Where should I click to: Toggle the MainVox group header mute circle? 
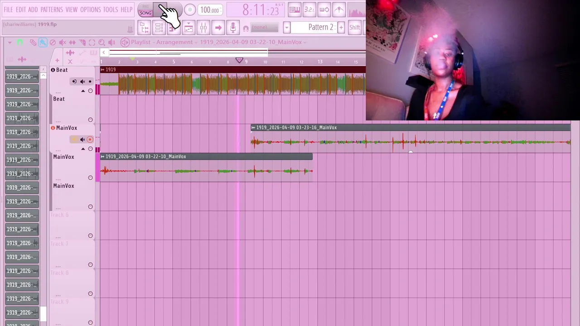[x=91, y=149]
